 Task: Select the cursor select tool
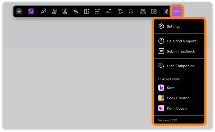pos(31,11)
